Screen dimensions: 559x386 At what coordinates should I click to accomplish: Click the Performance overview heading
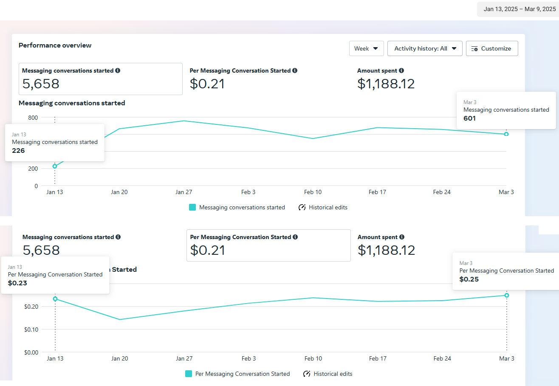tap(55, 45)
